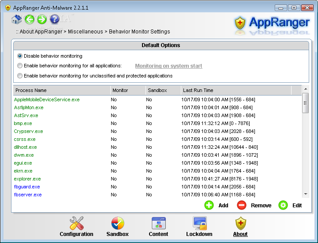318x243 pixels.
Task: Select explorer.exe in the process list
Action: pos(27,179)
